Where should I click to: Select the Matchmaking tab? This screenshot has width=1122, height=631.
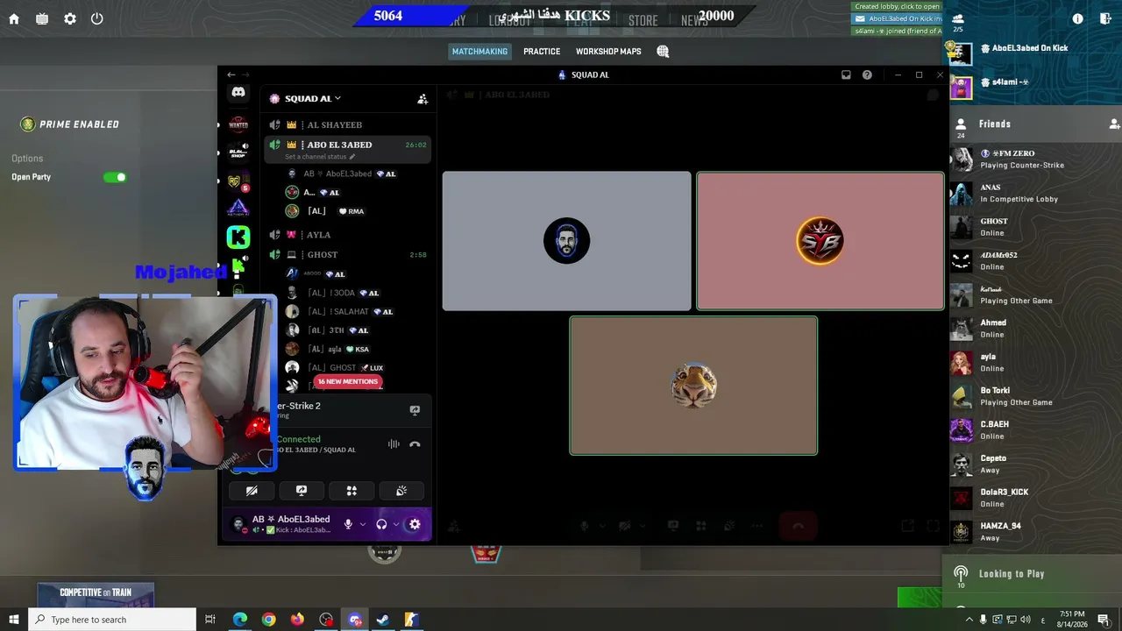pyautogui.click(x=479, y=52)
